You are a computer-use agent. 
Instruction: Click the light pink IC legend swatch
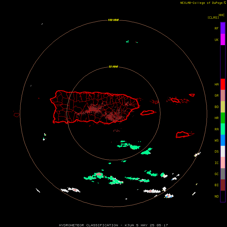coord(223,163)
